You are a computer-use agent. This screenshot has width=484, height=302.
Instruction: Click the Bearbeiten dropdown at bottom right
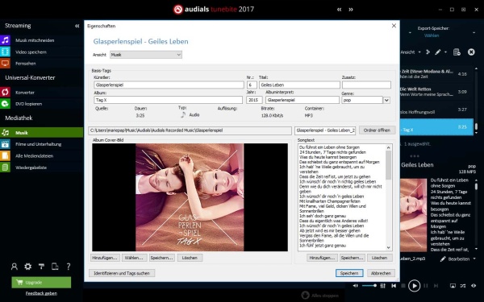[x=458, y=259]
